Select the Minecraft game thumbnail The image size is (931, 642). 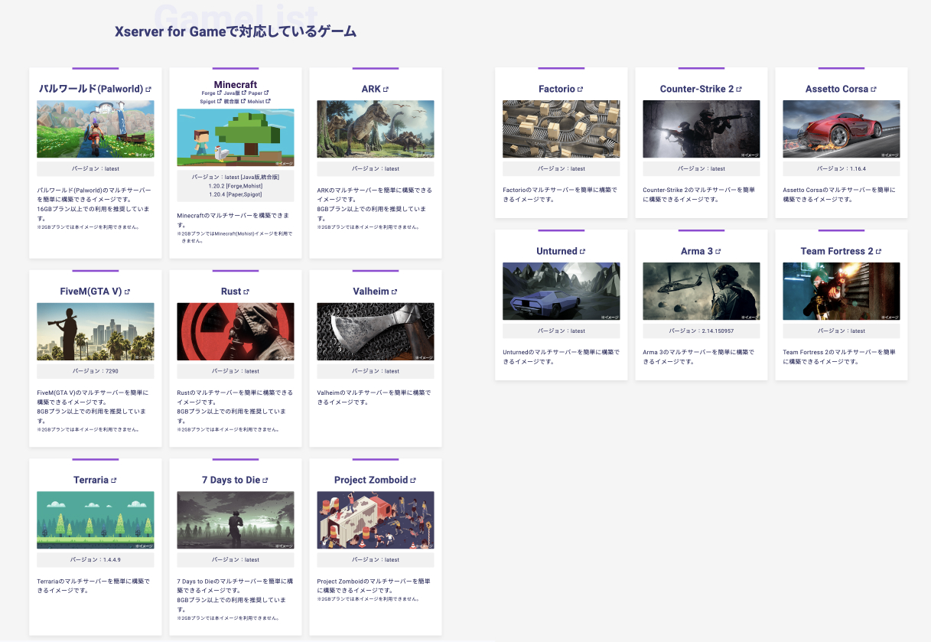tap(235, 138)
